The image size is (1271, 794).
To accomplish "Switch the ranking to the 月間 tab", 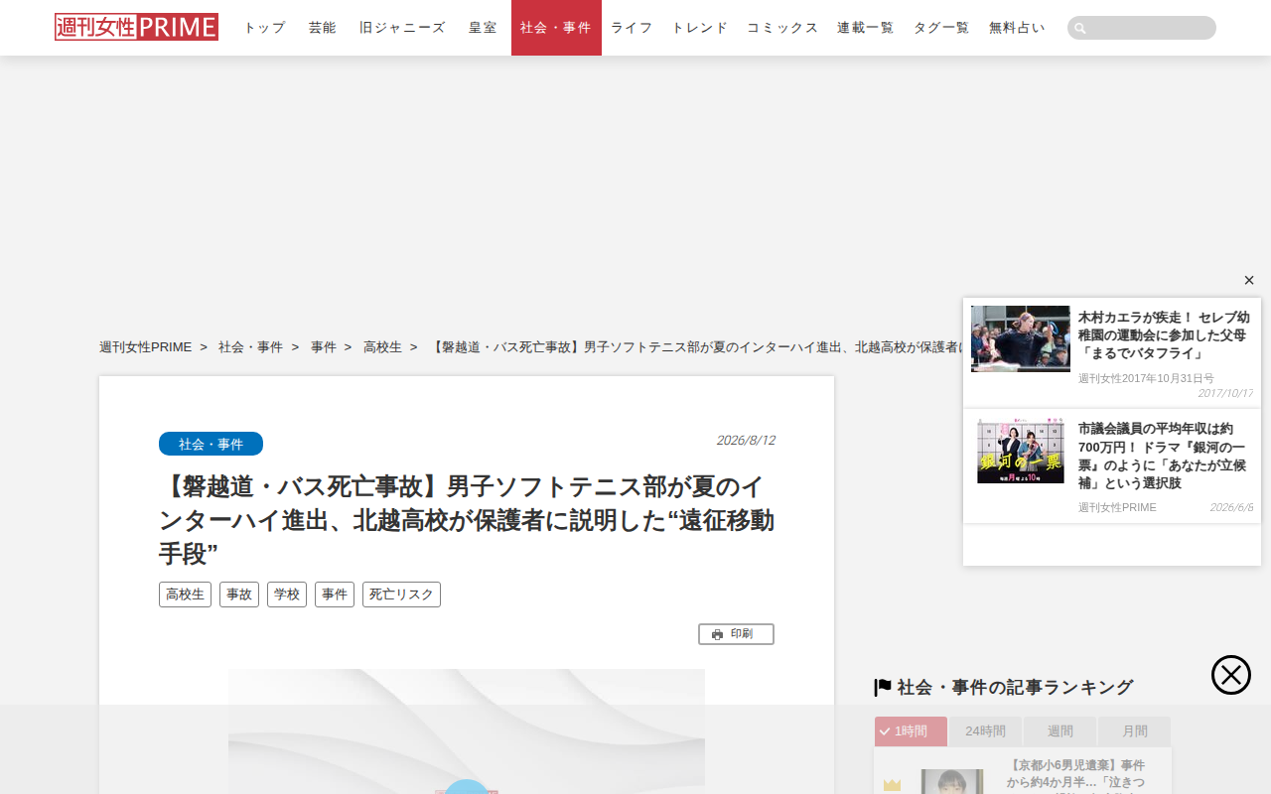I will [x=1135, y=731].
